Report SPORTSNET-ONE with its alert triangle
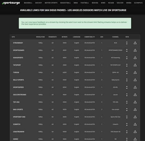 coord(135,117)
